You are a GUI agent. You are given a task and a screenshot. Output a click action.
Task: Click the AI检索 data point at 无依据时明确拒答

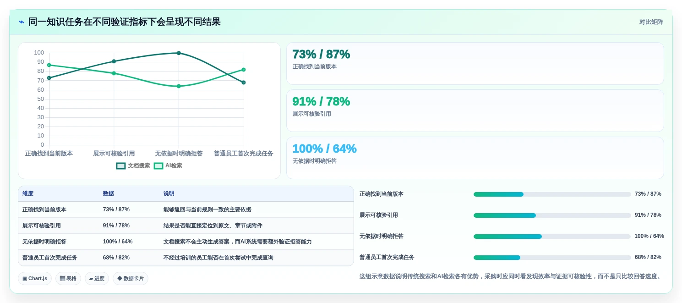coord(179,86)
